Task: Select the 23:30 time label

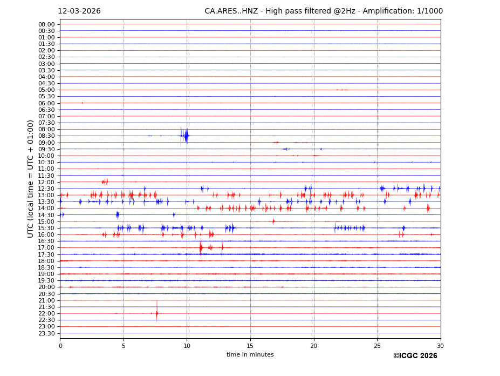Action: pyautogui.click(x=46, y=333)
